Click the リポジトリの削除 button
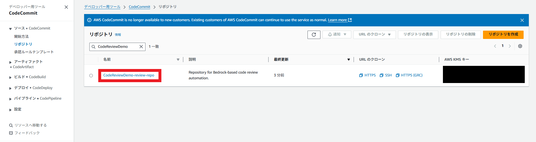536x142 pixels. pyautogui.click(x=460, y=34)
